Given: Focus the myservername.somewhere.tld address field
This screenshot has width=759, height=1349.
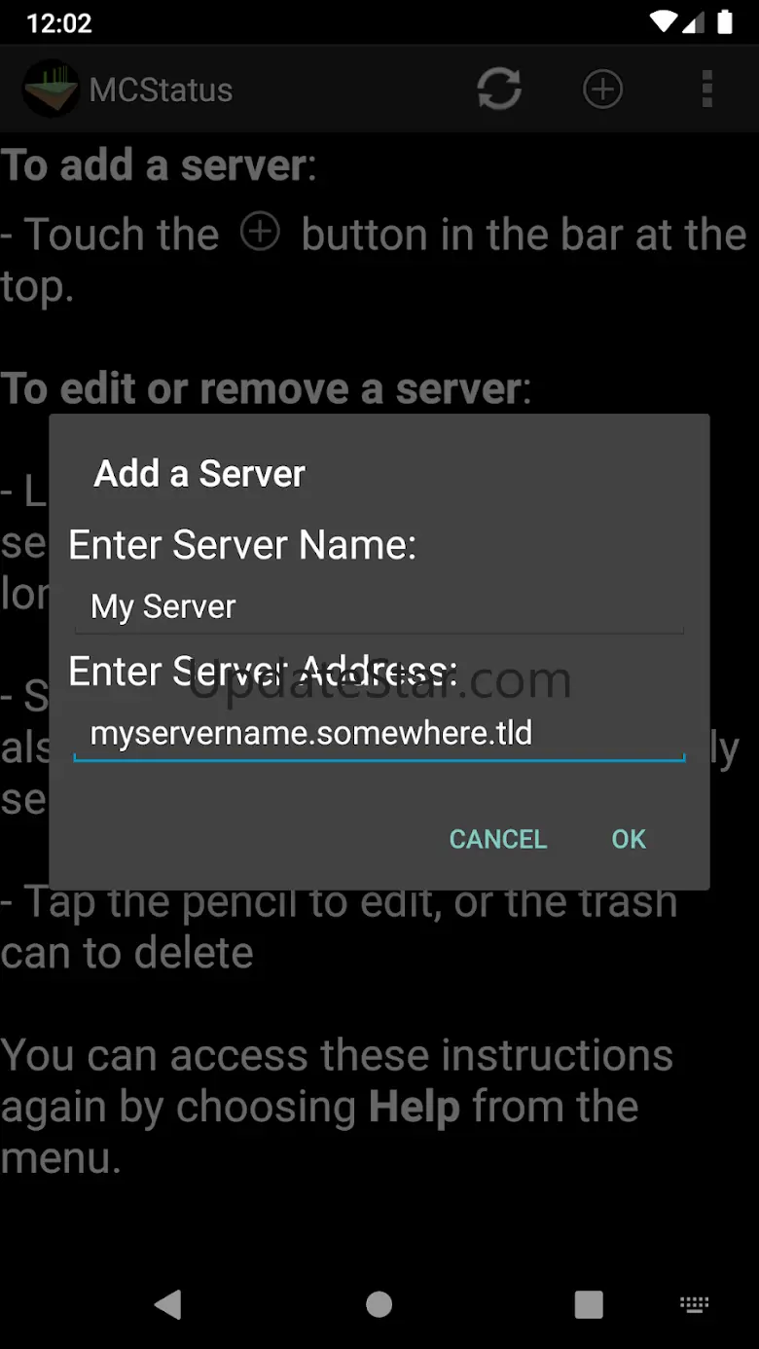Looking at the screenshot, I should (x=379, y=733).
